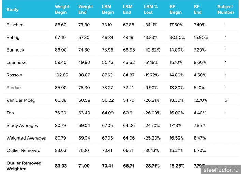Click the Weighted Averages row label
241x174 pixels.
pos(26,138)
